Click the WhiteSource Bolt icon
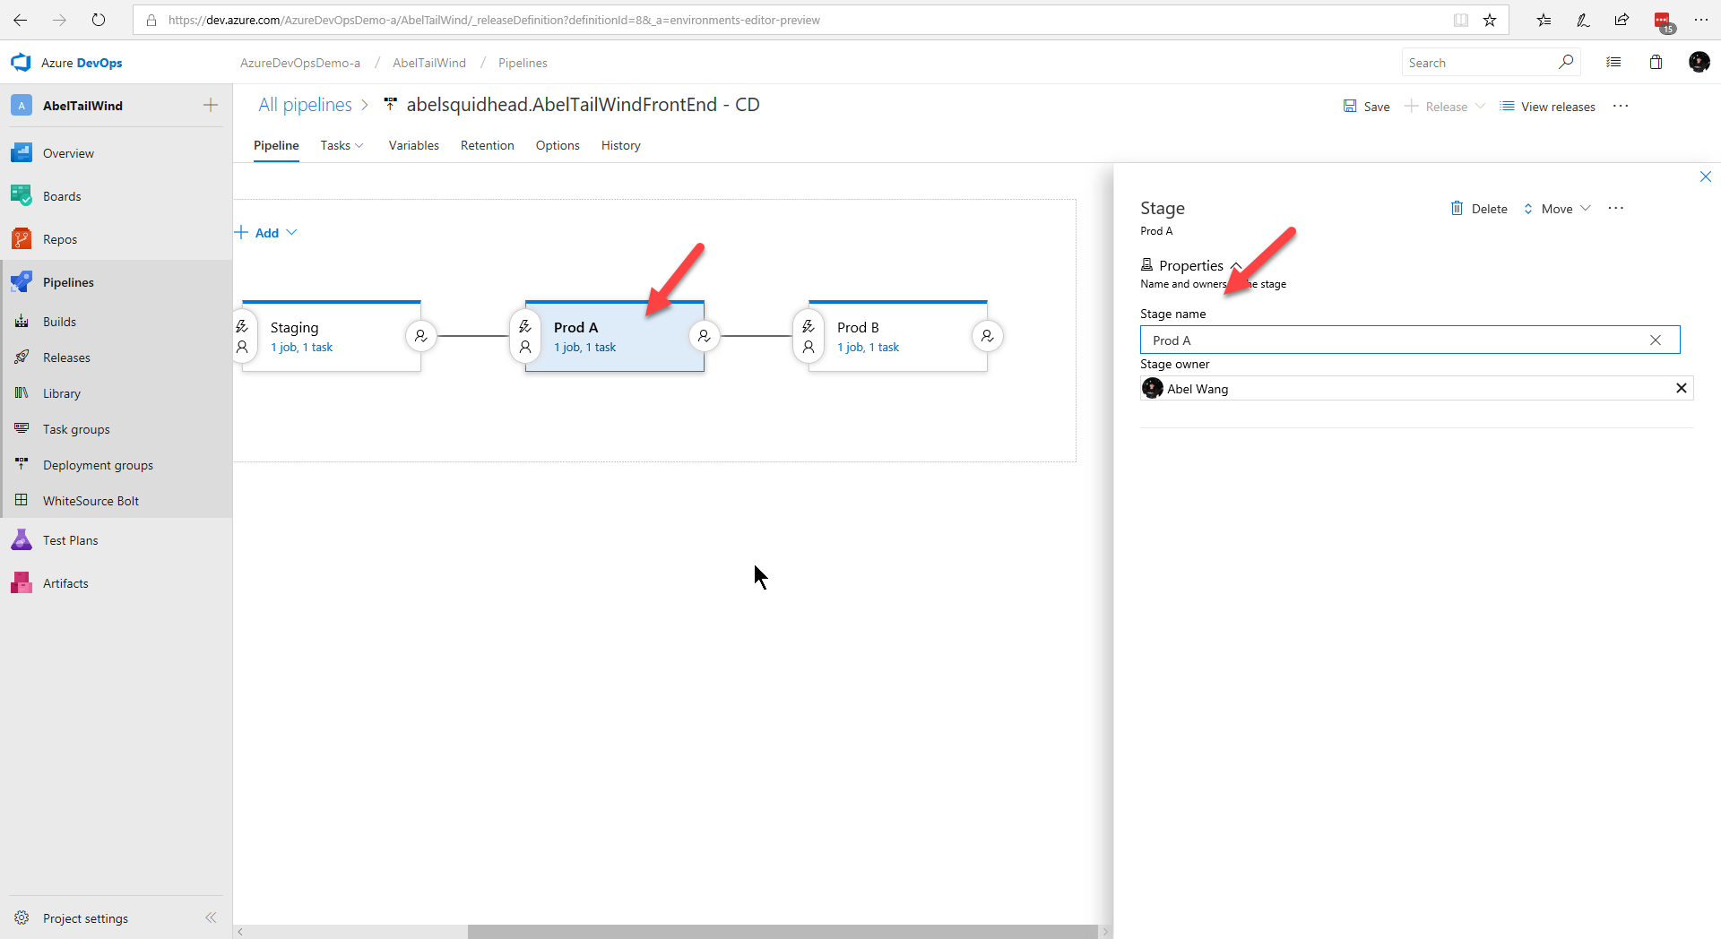The height and width of the screenshot is (939, 1721). pos(22,501)
